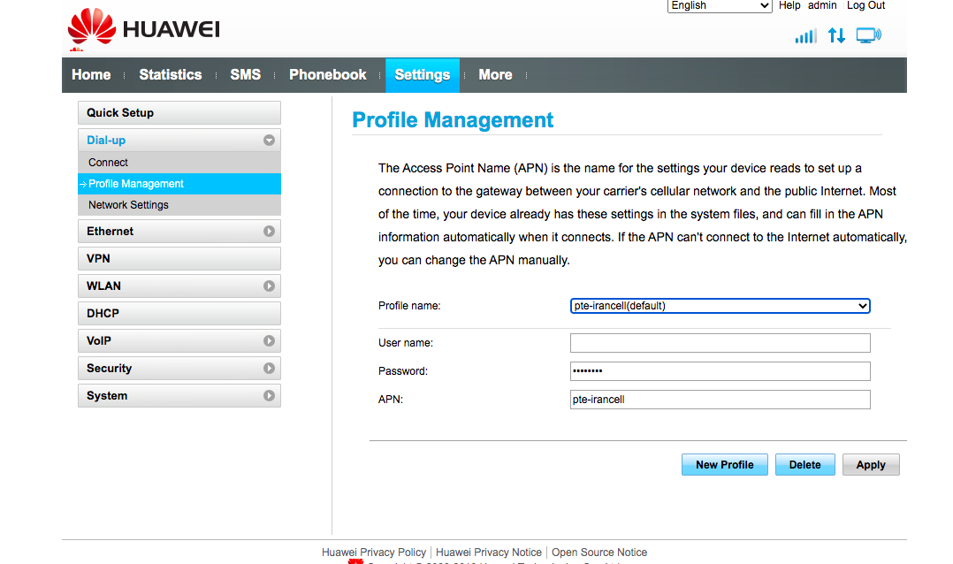
Task: Open the Open Source Notice link
Action: coord(599,553)
